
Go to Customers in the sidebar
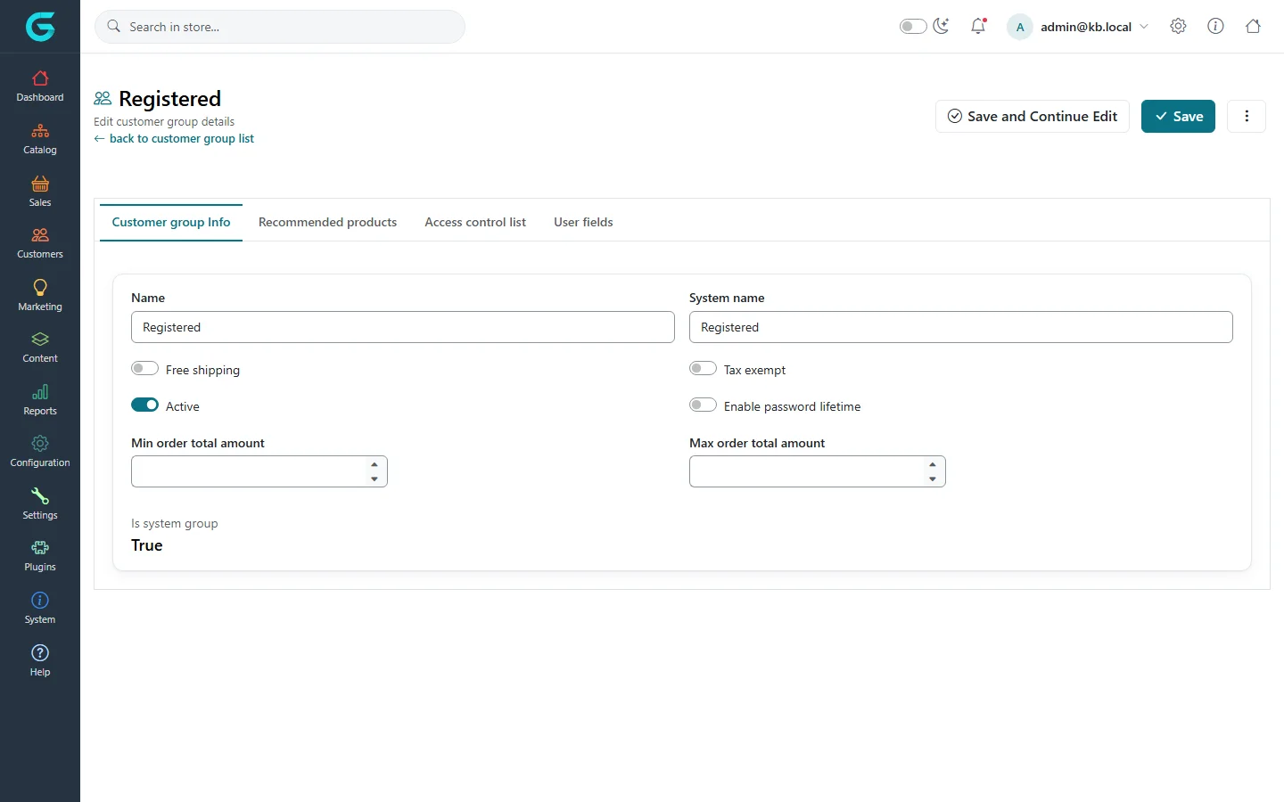(40, 242)
